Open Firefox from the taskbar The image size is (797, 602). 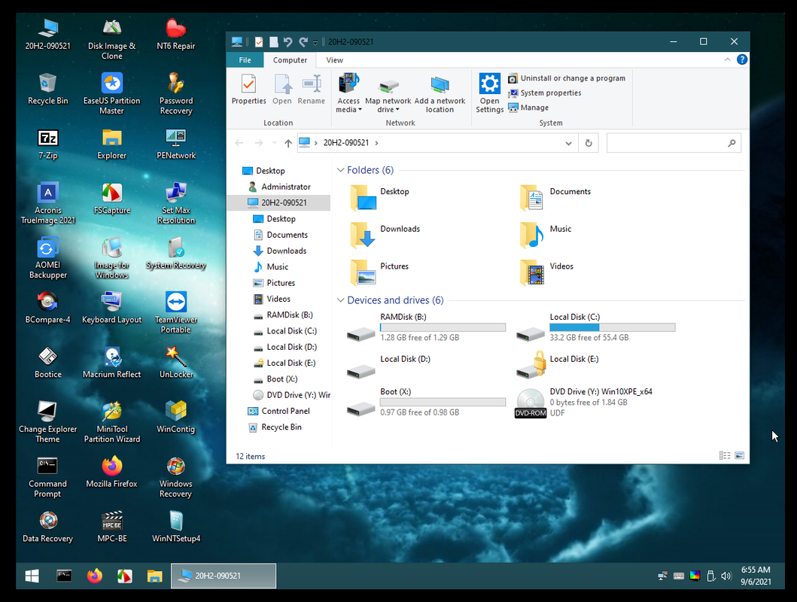(95, 576)
